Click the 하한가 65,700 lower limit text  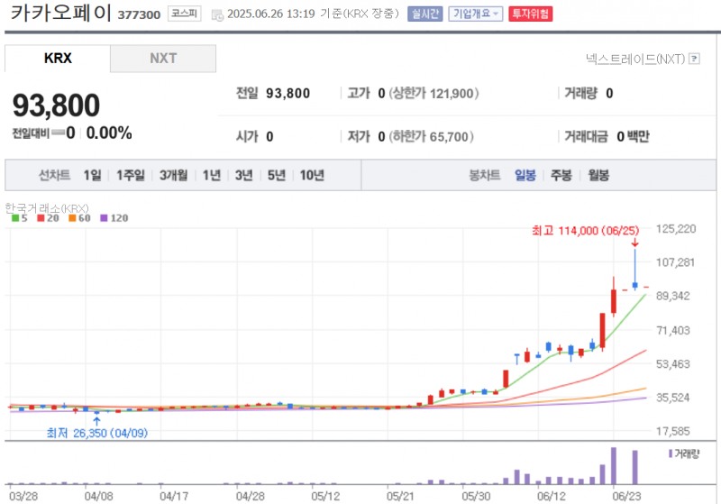432,136
